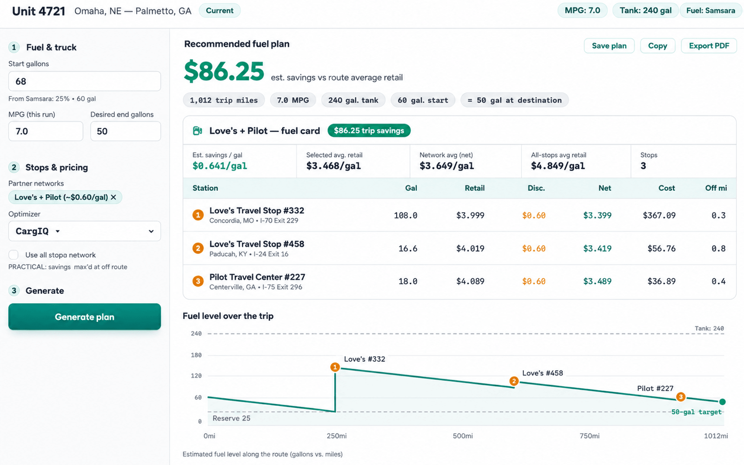Click the fuel pump icon beside Love's + Pilot
Viewport: 744px width, 465px height.
(197, 131)
